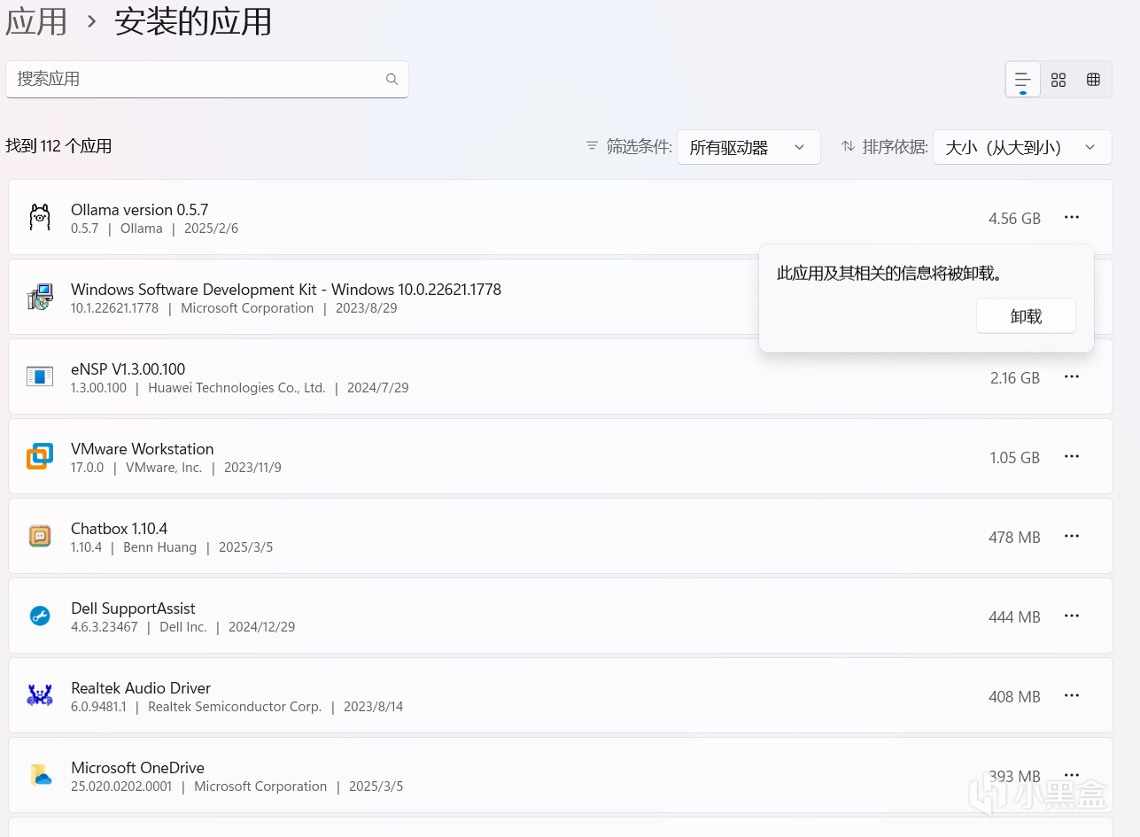Click the 筛选条件 filter label

point(639,147)
